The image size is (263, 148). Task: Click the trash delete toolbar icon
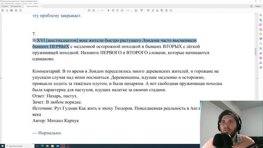tap(166, 10)
